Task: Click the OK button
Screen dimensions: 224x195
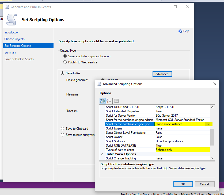Action: point(183,184)
